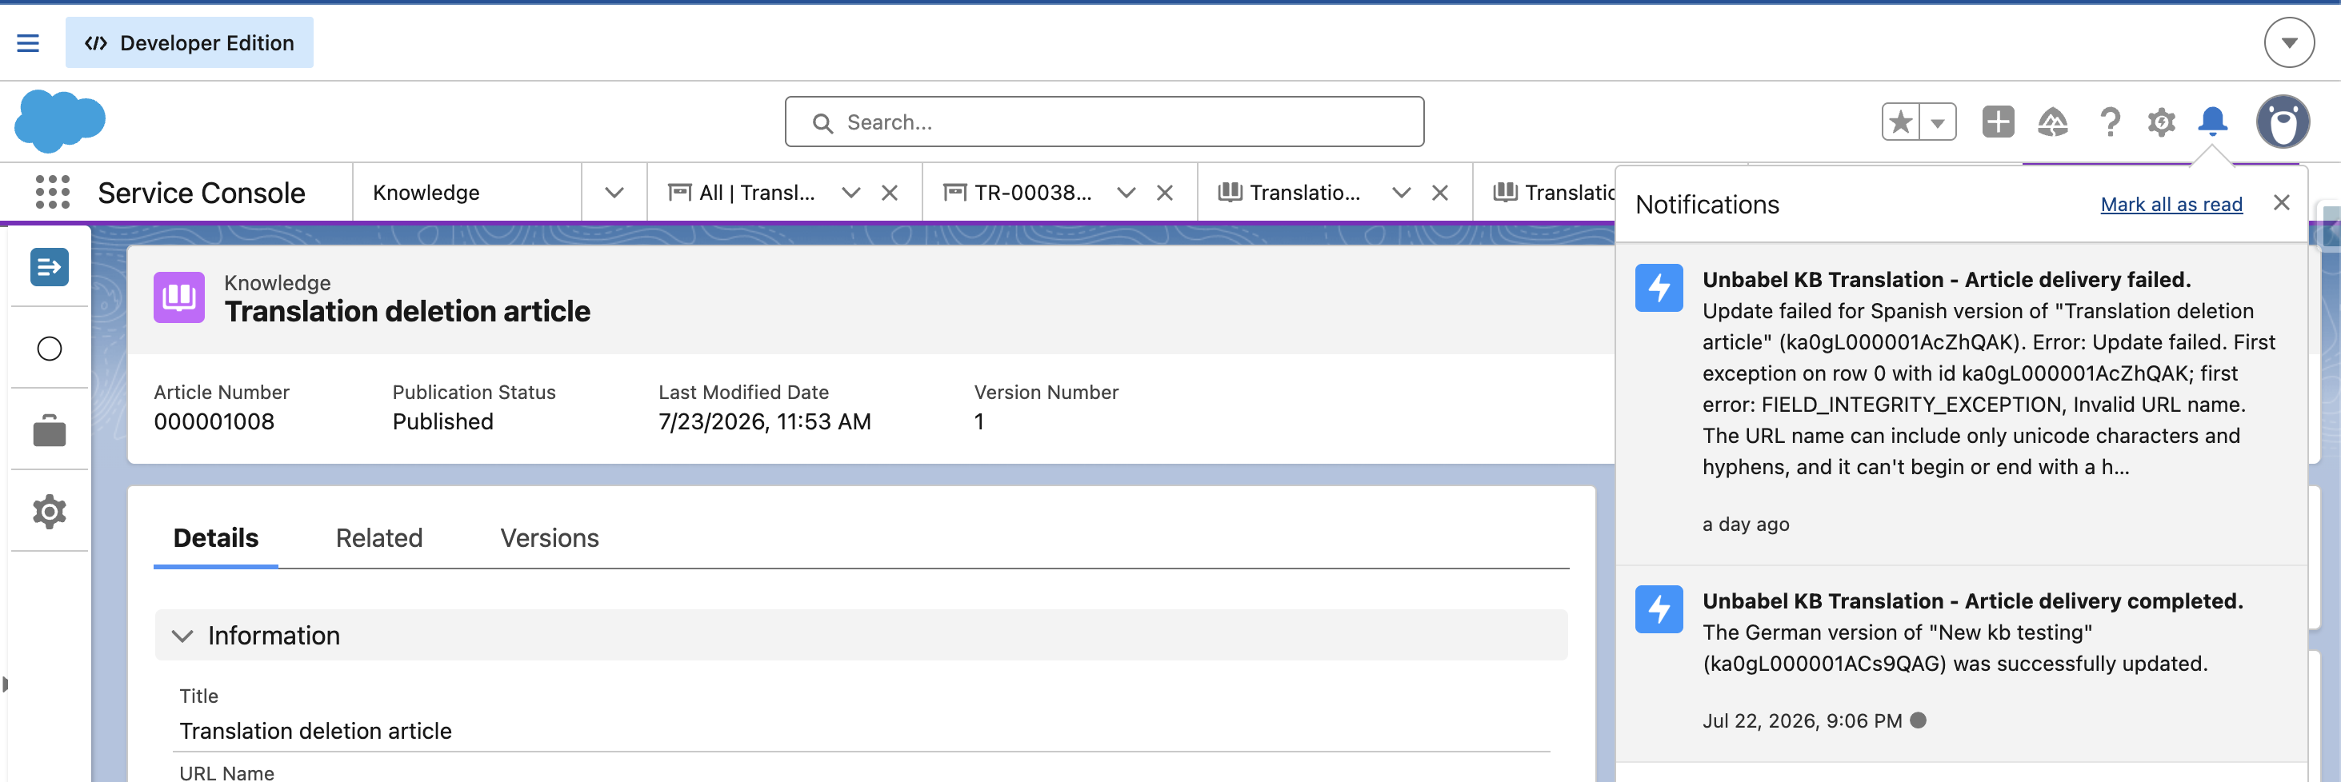
Task: Open the Article delivery completed notification
Action: (x=1961, y=663)
